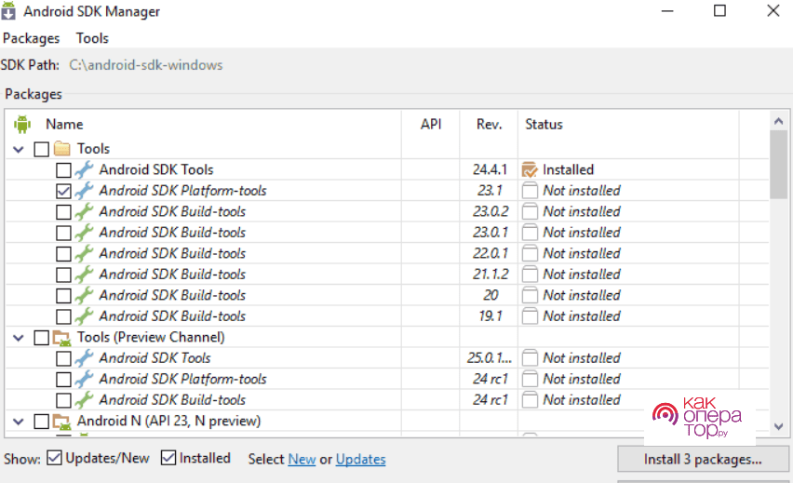Click the Android robot icon in Name header
Screen dimensions: 793x483
tap(22, 124)
